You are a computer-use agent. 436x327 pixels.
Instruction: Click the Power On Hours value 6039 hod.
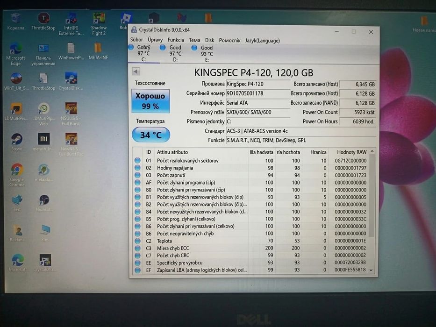(358, 121)
